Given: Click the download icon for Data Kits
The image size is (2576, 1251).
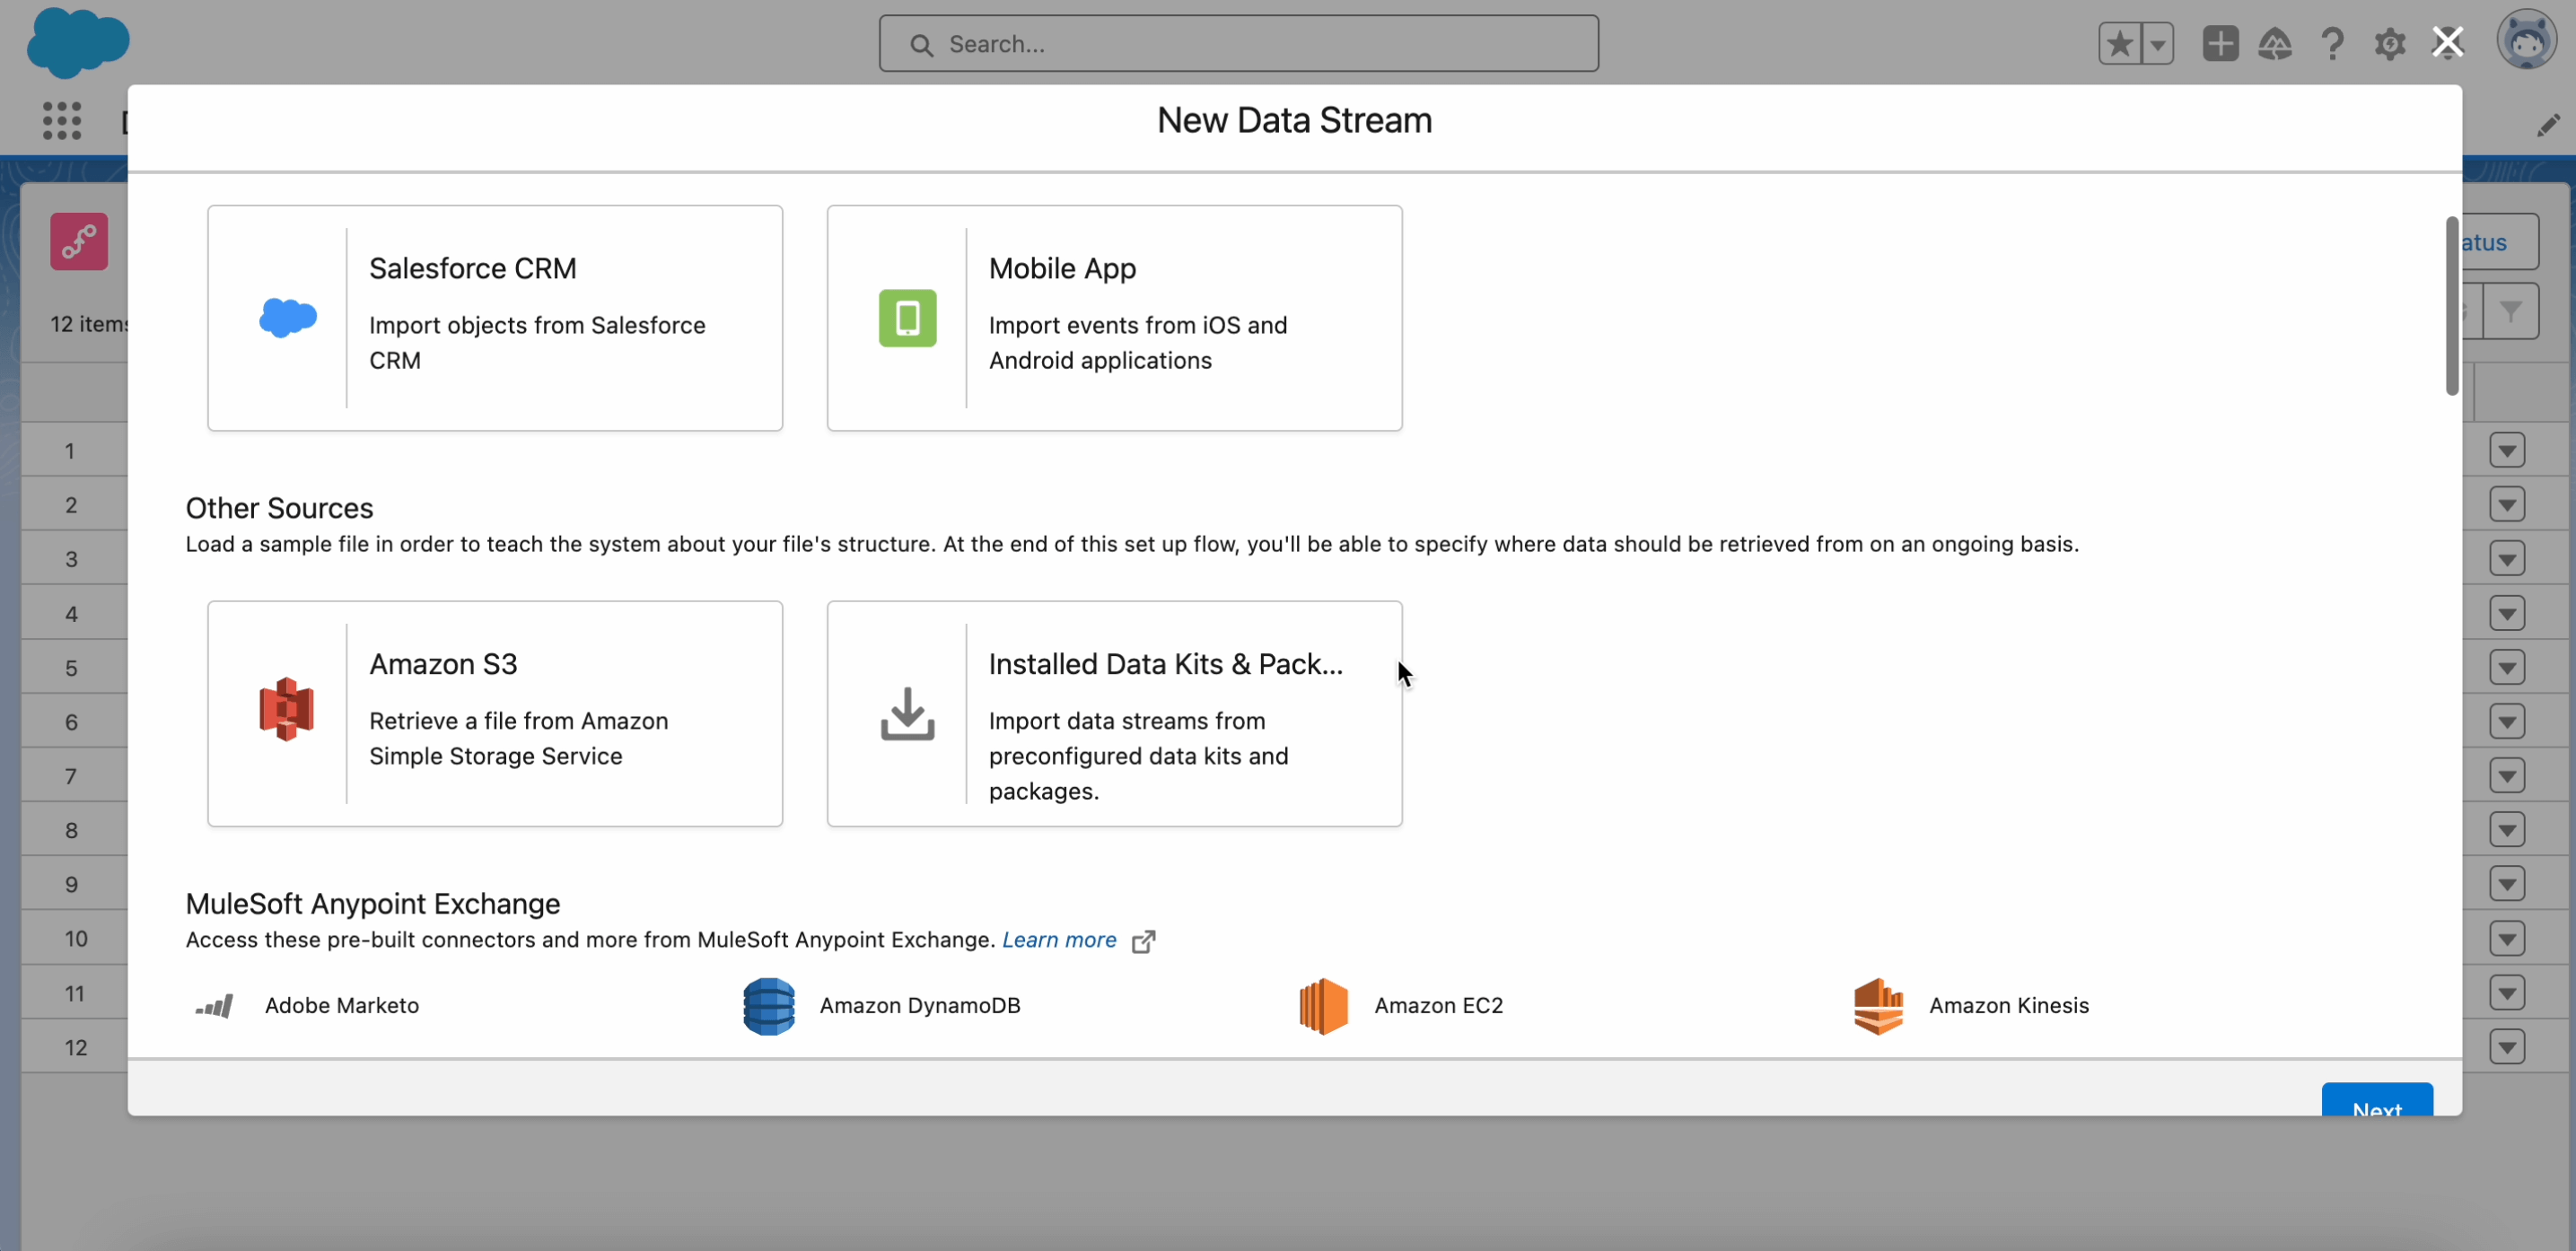Looking at the screenshot, I should click(x=907, y=714).
